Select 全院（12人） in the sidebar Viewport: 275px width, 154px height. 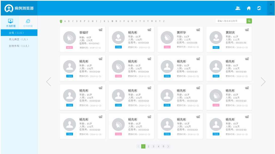[x=19, y=33]
